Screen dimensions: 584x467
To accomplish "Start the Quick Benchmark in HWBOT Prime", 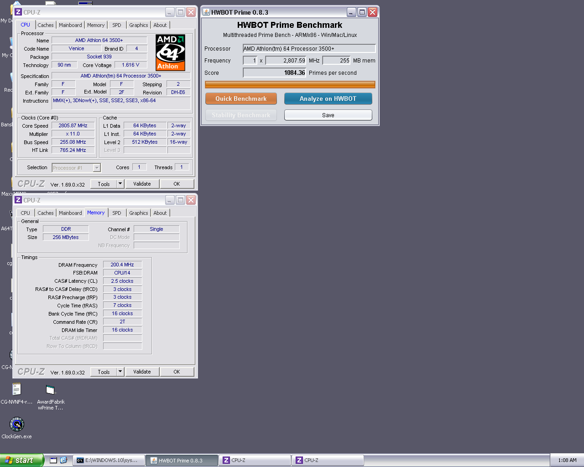I will [241, 99].
